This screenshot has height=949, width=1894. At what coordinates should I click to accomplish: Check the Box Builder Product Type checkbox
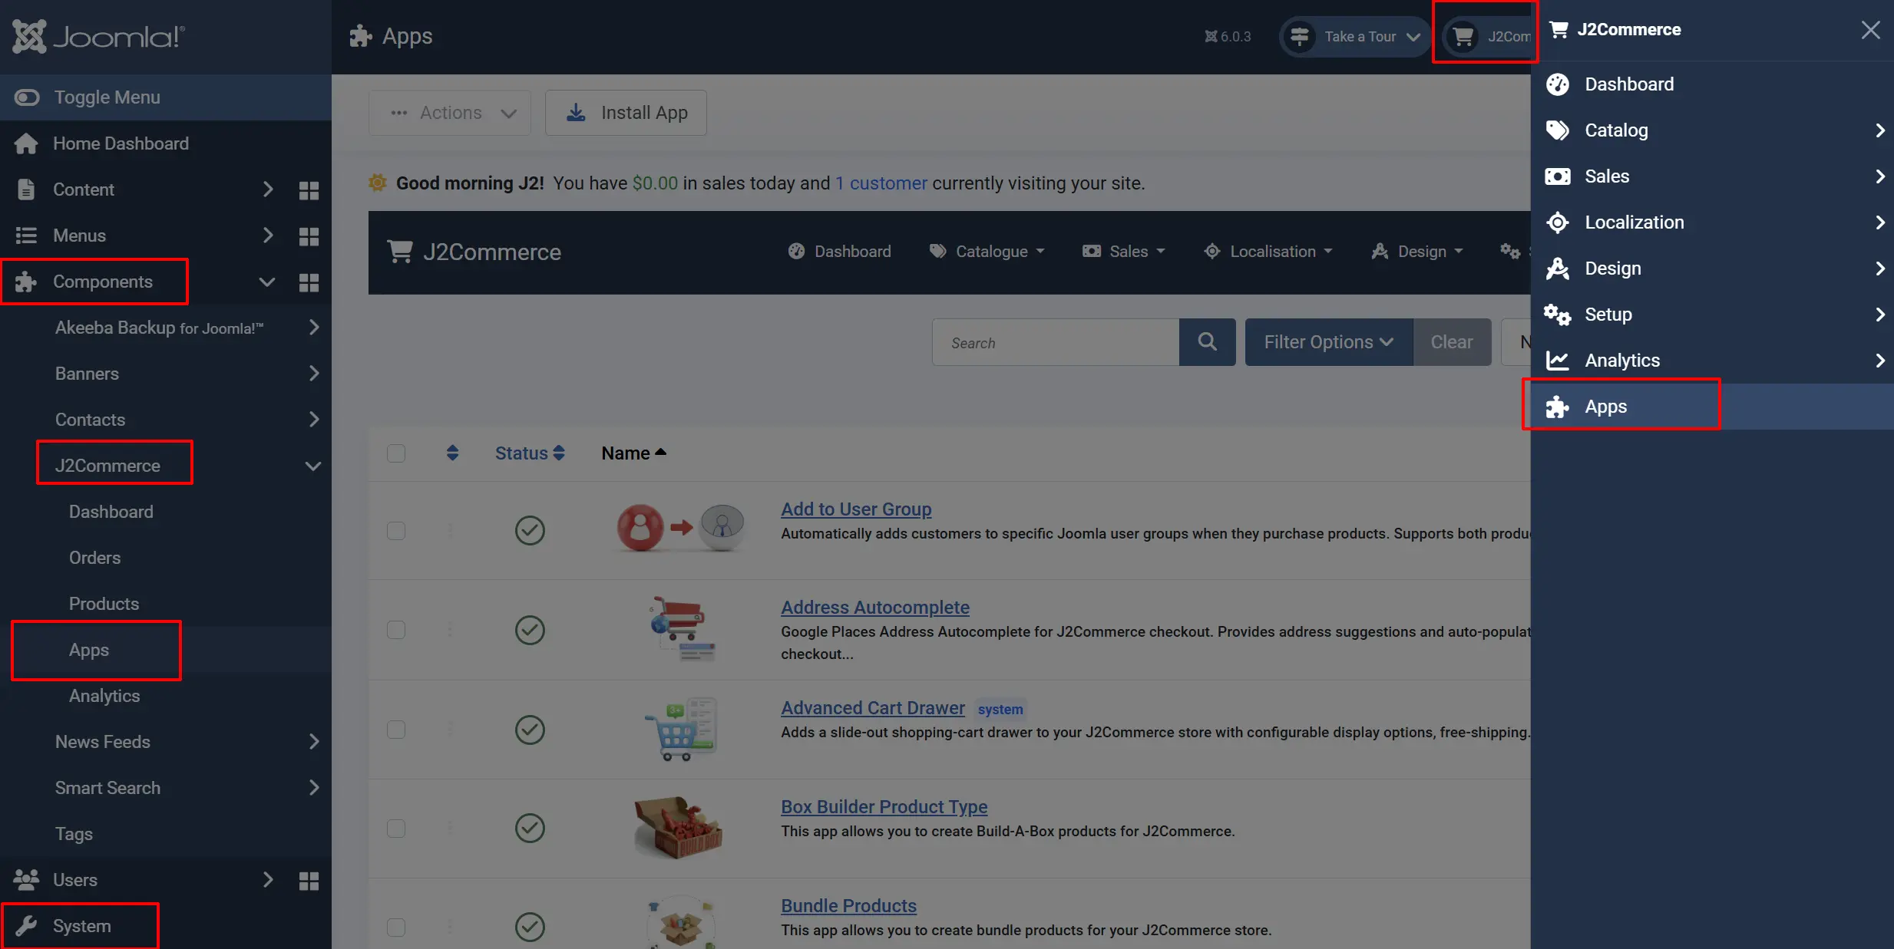tap(396, 829)
